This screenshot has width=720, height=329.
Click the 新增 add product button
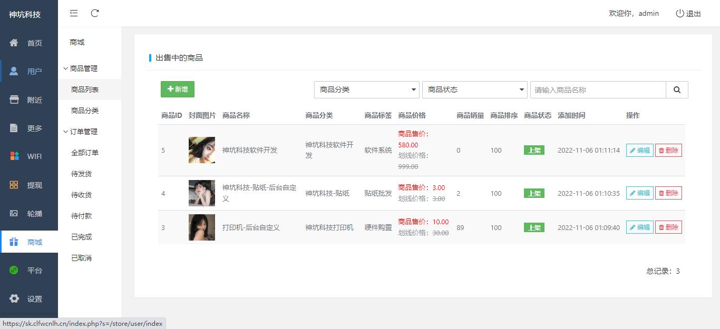177,89
